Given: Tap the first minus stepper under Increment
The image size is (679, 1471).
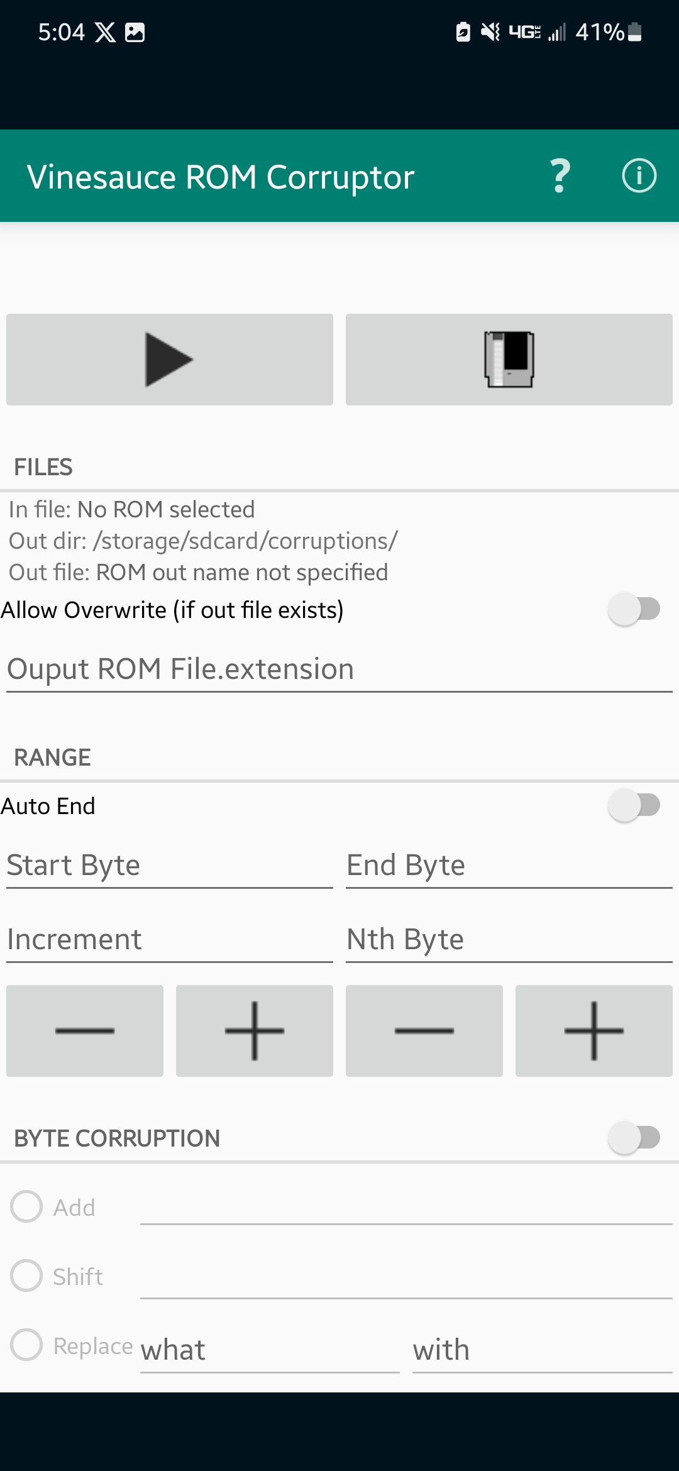Looking at the screenshot, I should 85,1031.
